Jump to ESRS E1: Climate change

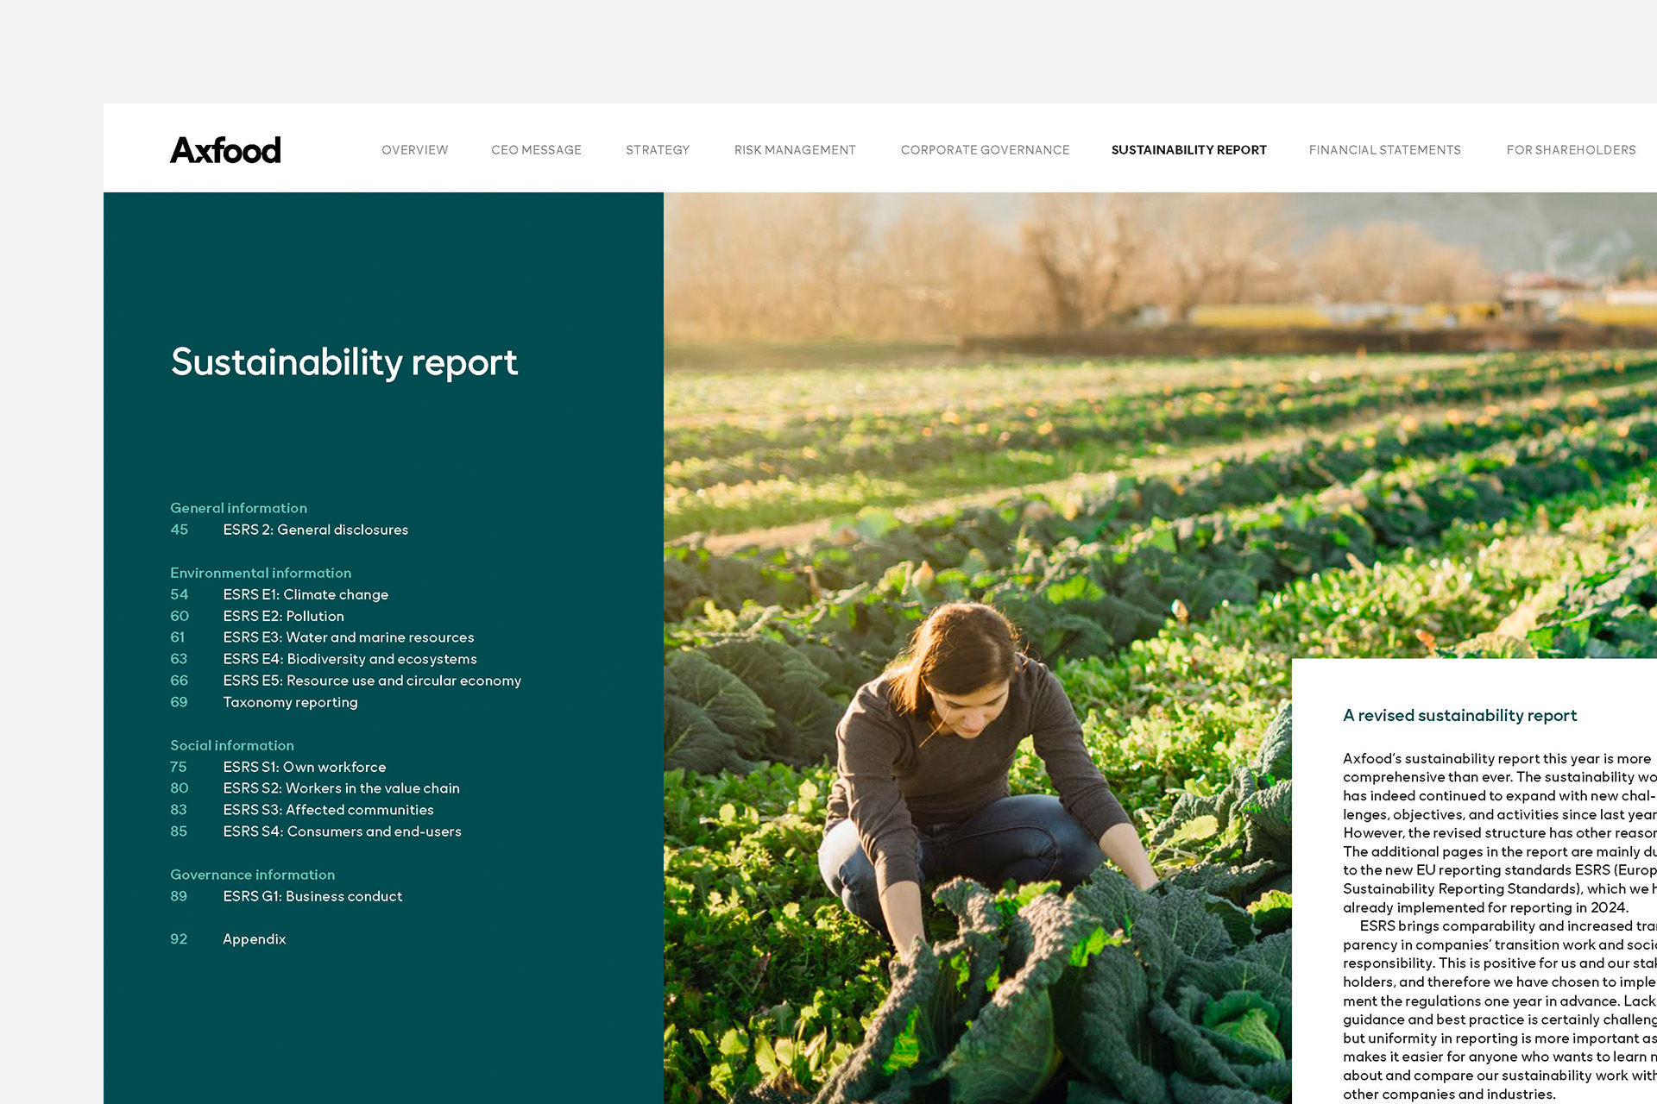306,594
